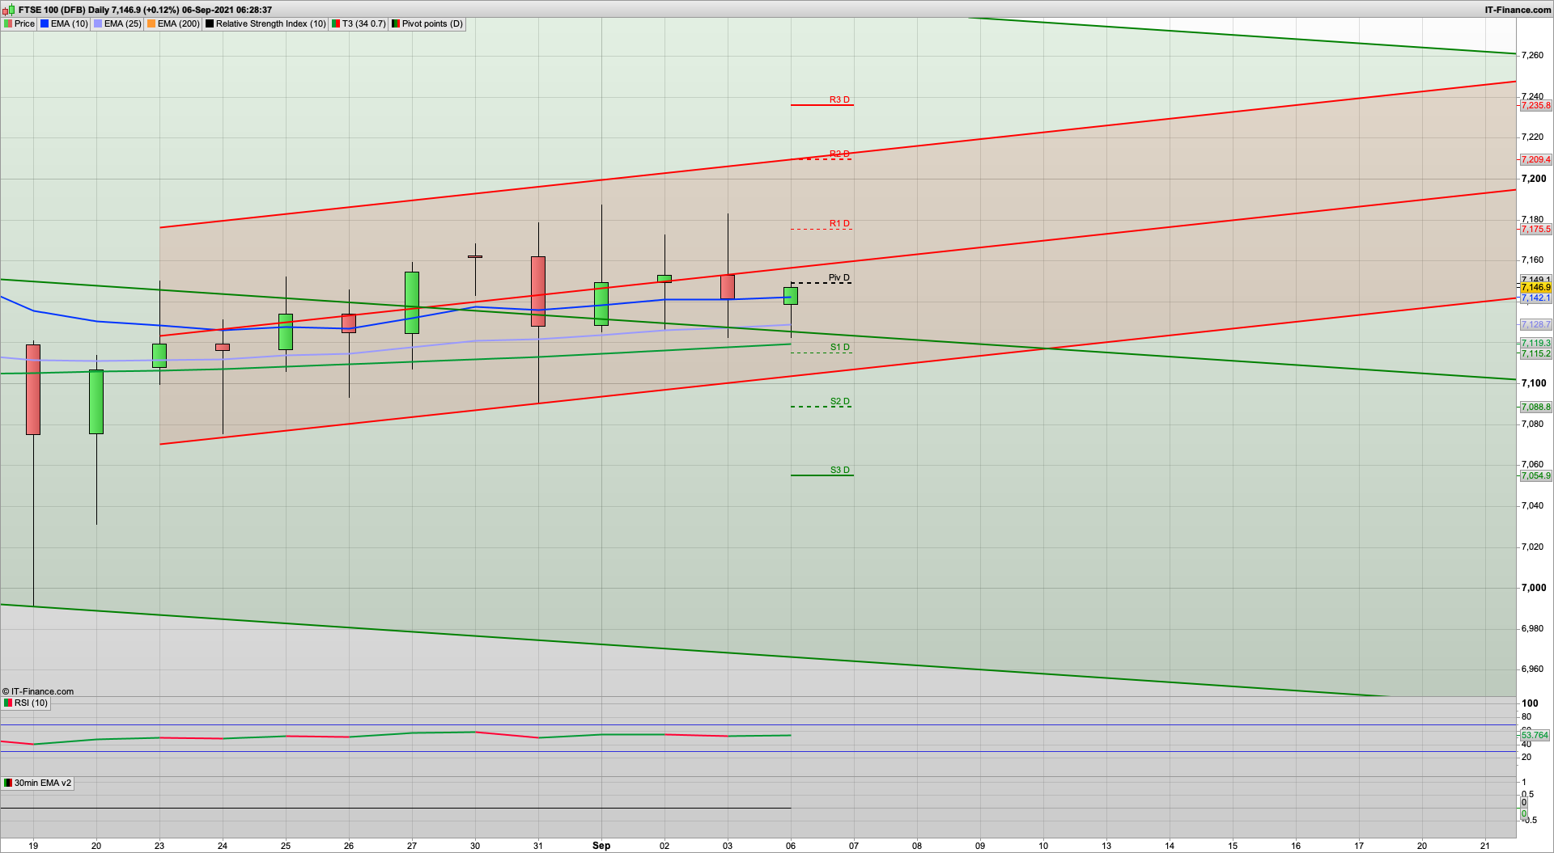
Task: Click the large red candlestick on August 19
Action: (x=33, y=390)
